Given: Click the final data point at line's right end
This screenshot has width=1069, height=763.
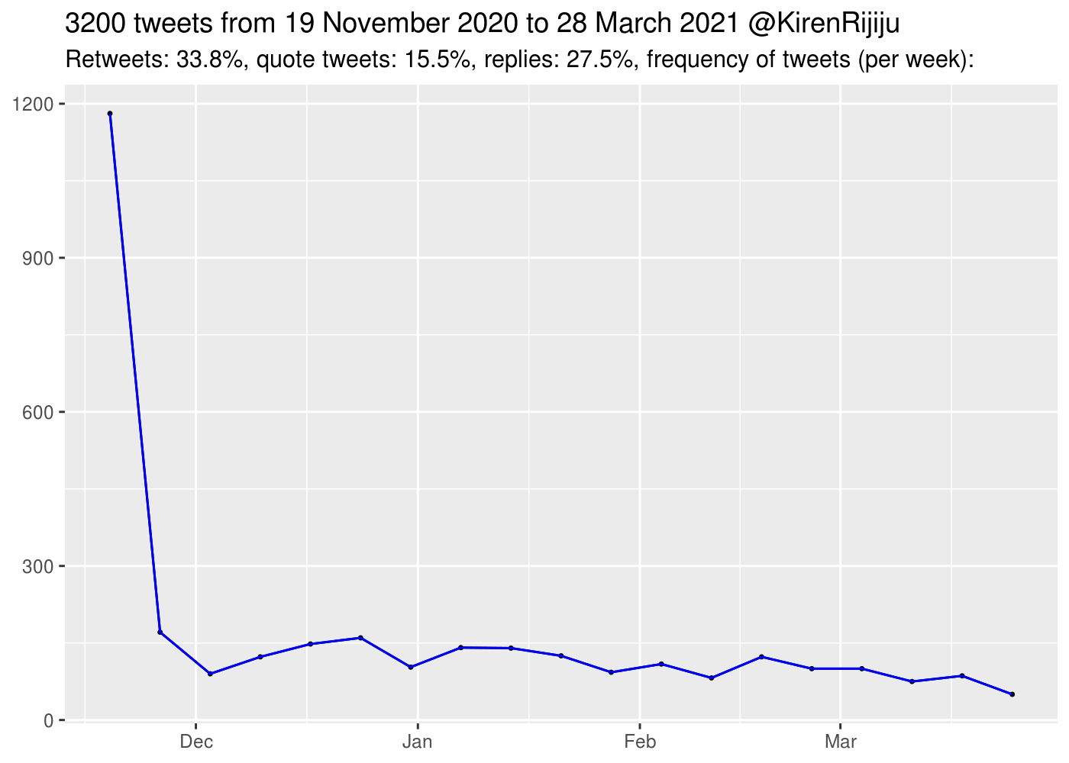Looking at the screenshot, I should 1012,694.
